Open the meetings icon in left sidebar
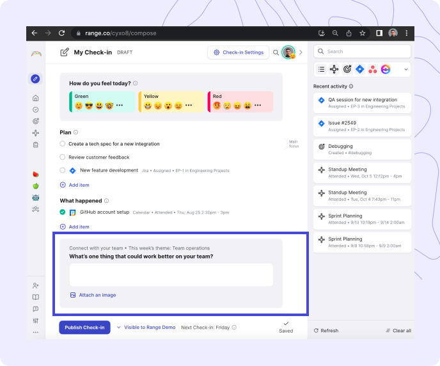Screen dimensions: 440x366 pyautogui.click(x=36, y=133)
